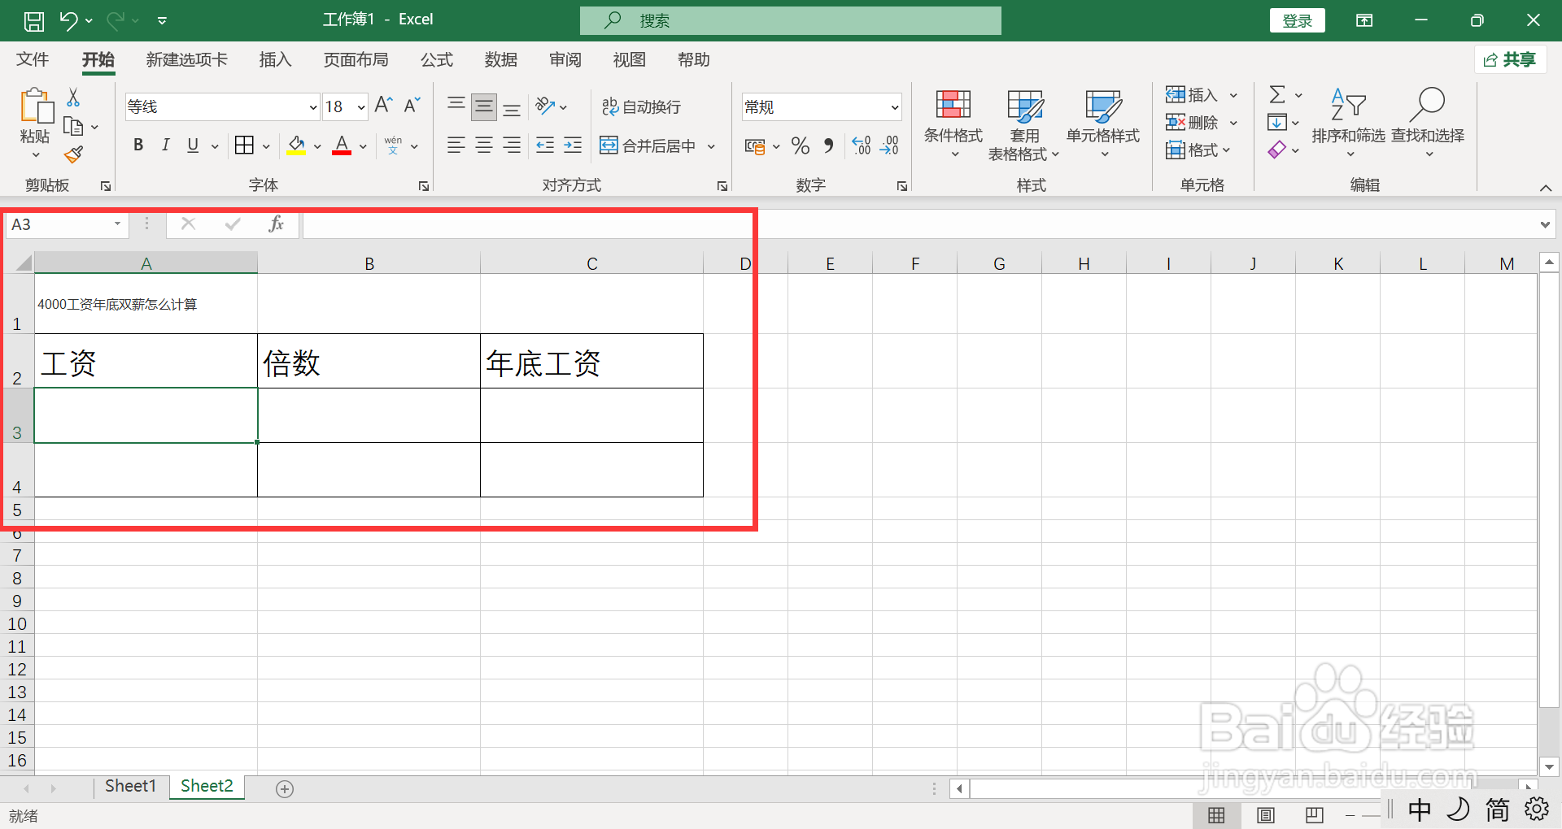Apply yellow fill color bucket
The image size is (1562, 829).
(x=296, y=146)
